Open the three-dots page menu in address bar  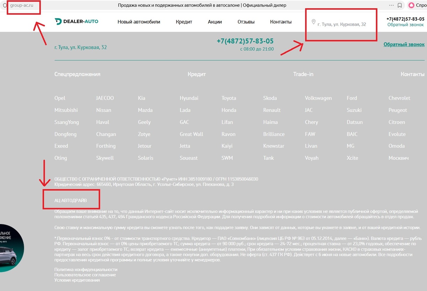391,5
